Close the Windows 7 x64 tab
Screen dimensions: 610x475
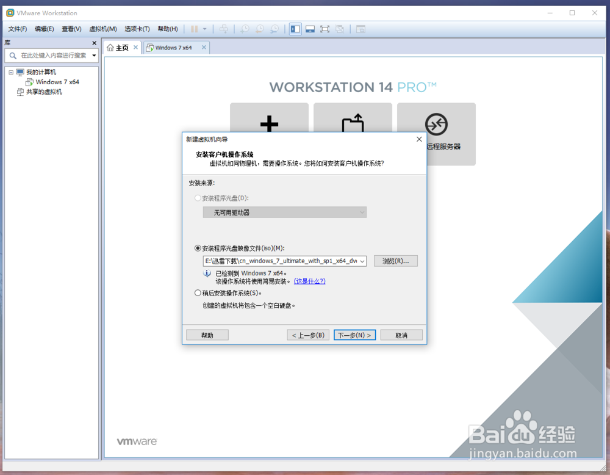[204, 47]
